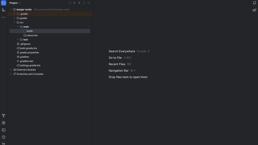Expand the .gradle folder

tap(15, 14)
